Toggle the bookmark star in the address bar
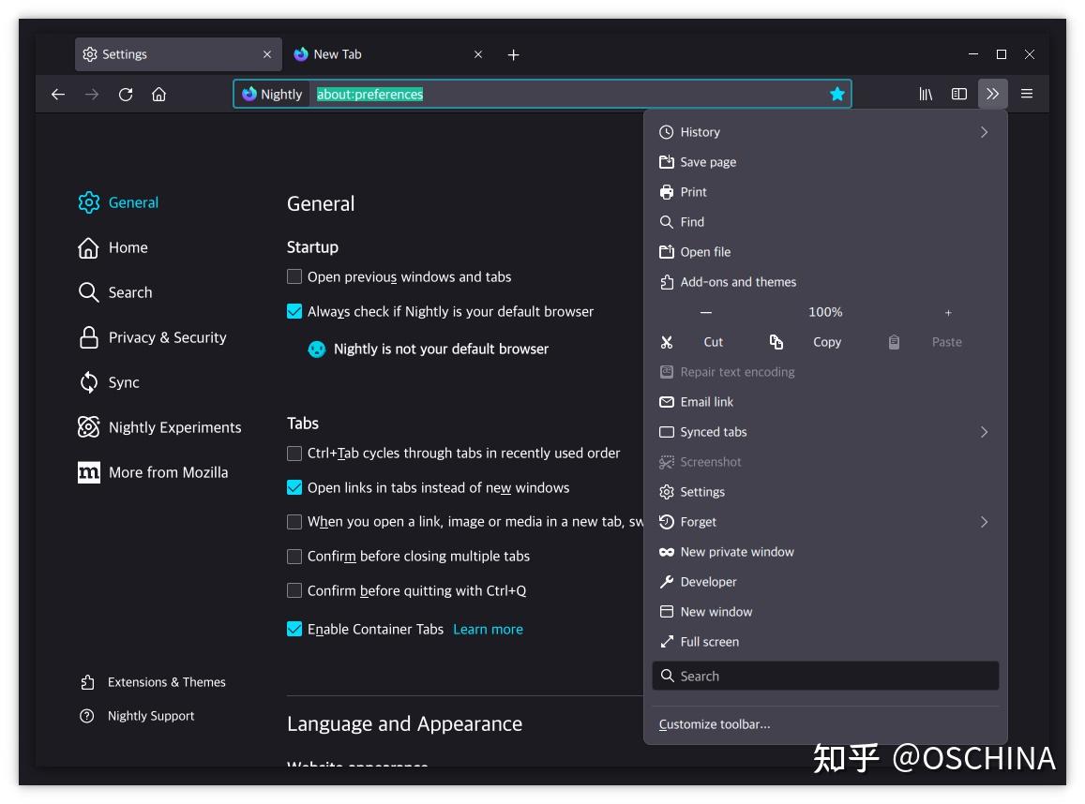The image size is (1085, 804). (836, 94)
